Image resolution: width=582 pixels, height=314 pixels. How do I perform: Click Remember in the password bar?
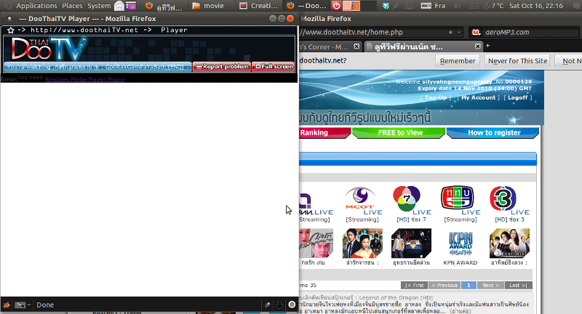click(458, 61)
